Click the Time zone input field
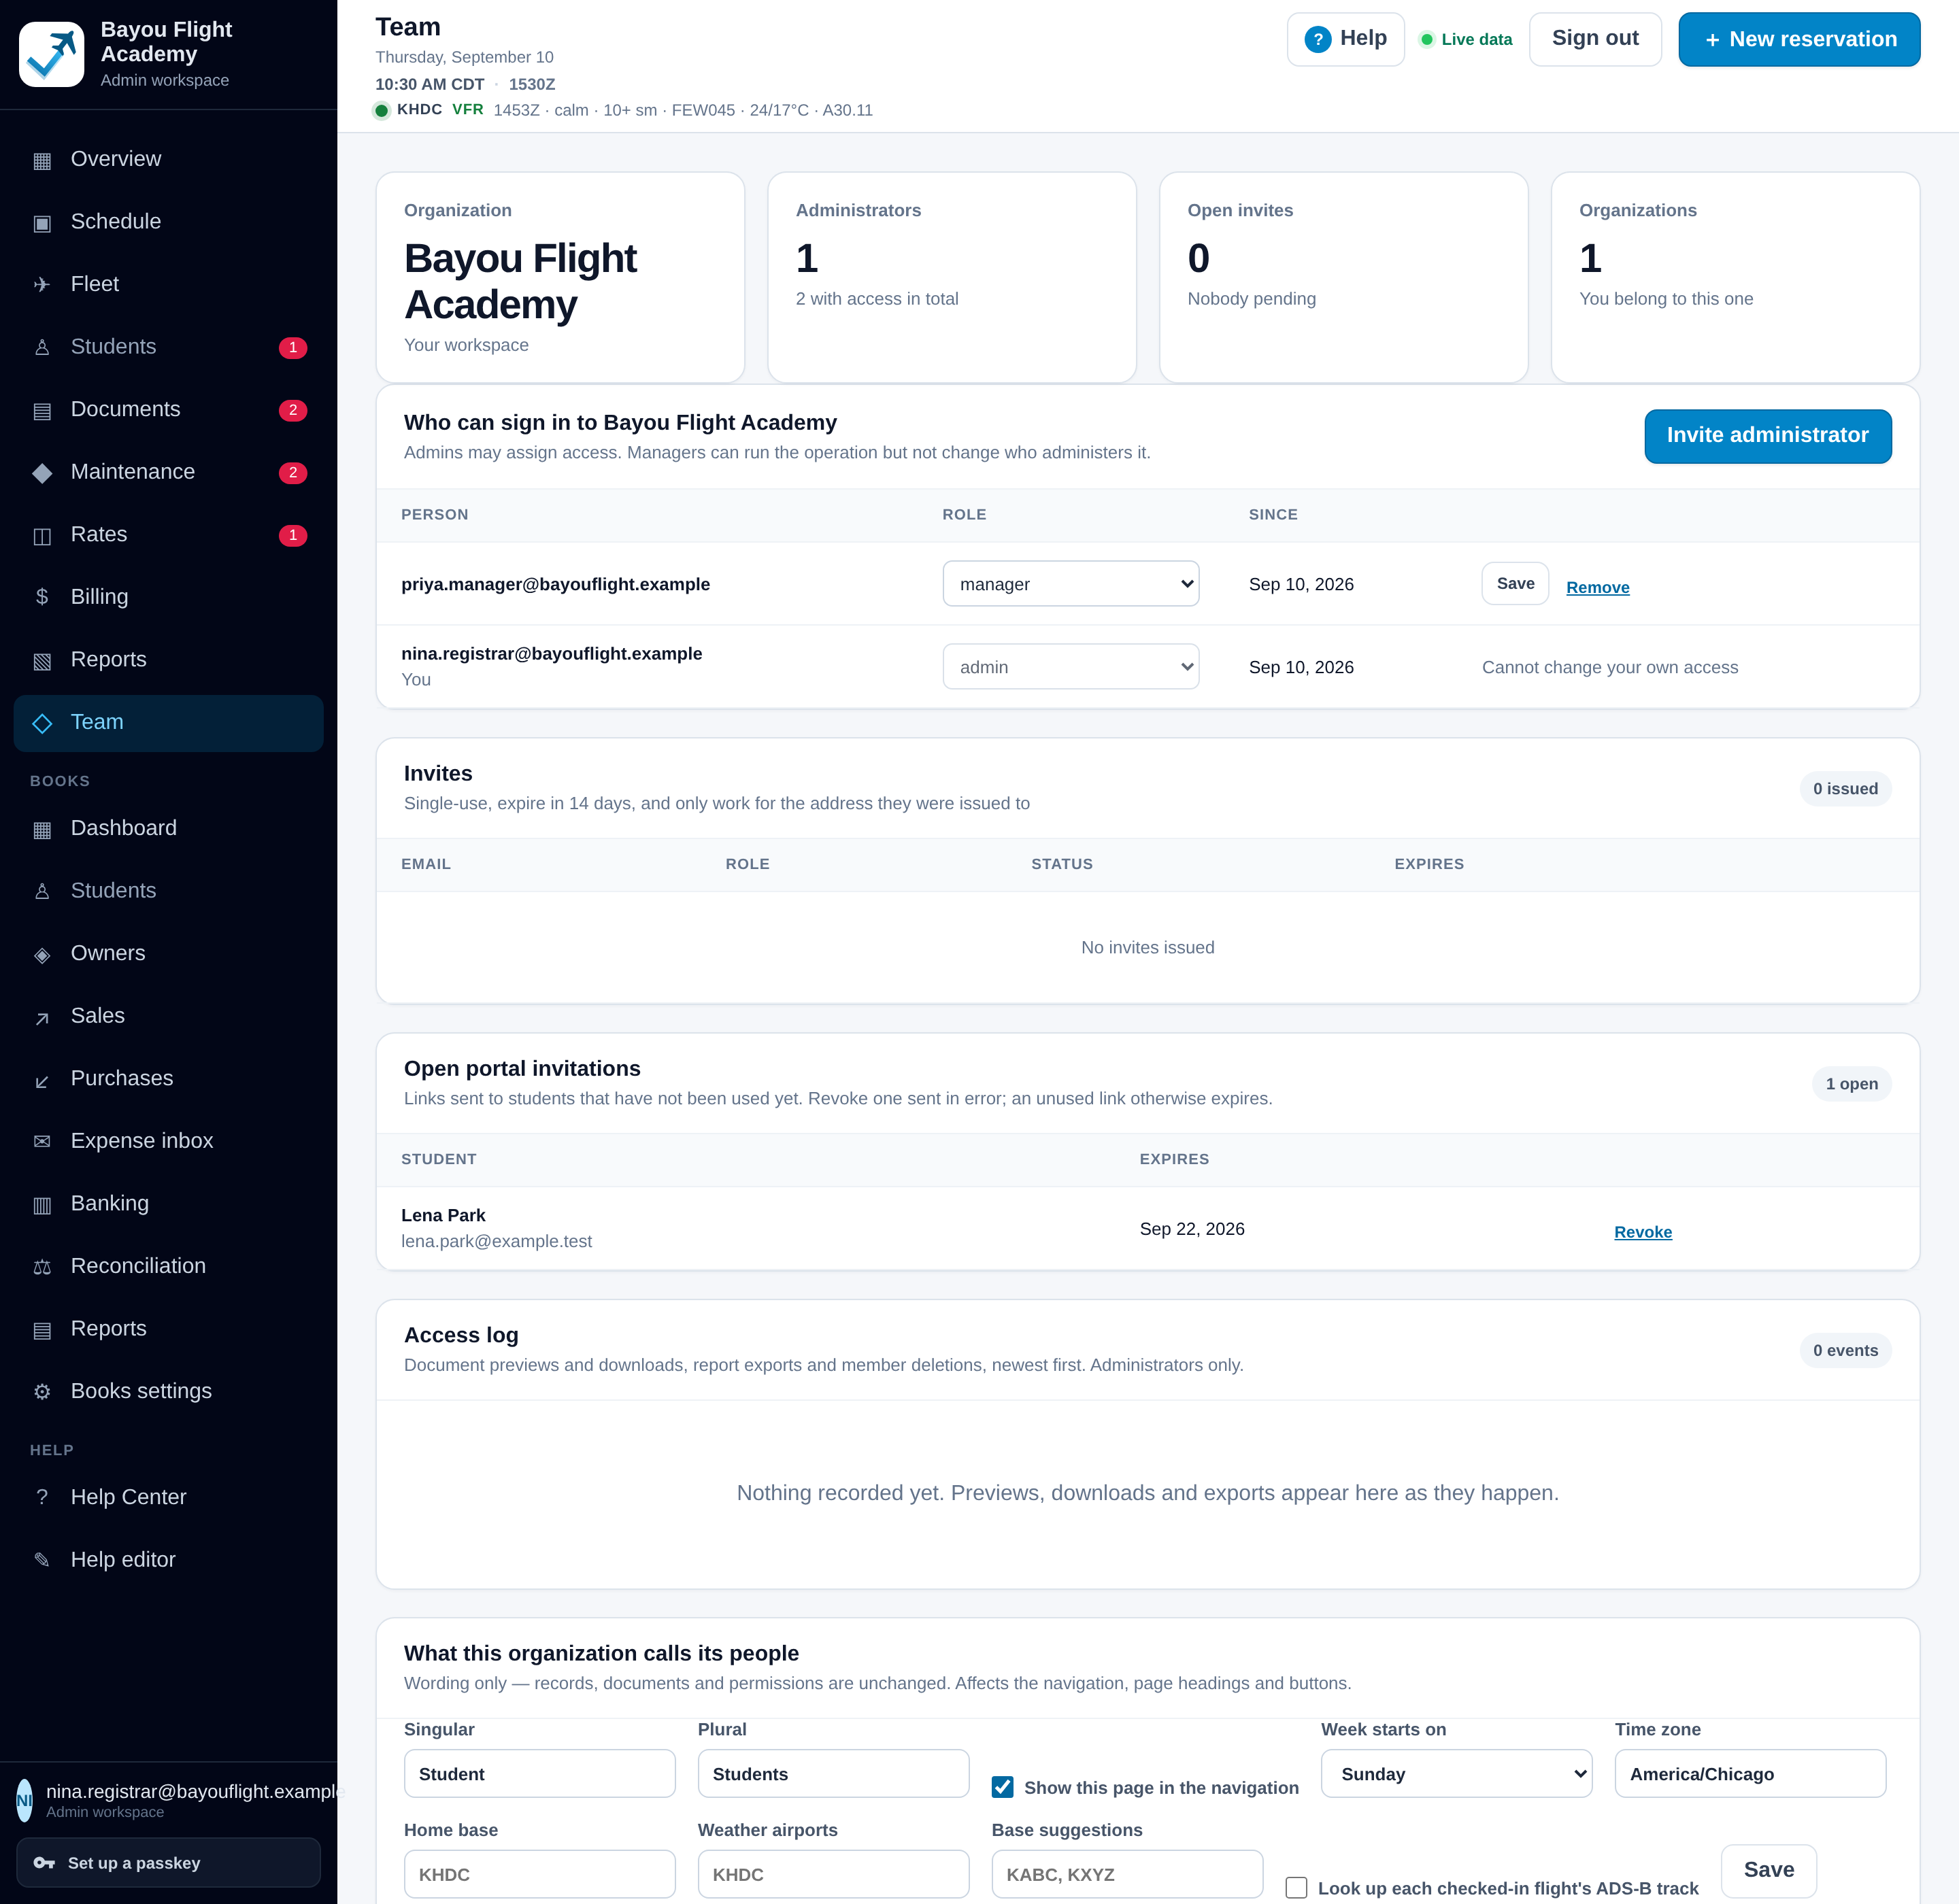This screenshot has height=1904, width=1959. pyautogui.click(x=1750, y=1774)
